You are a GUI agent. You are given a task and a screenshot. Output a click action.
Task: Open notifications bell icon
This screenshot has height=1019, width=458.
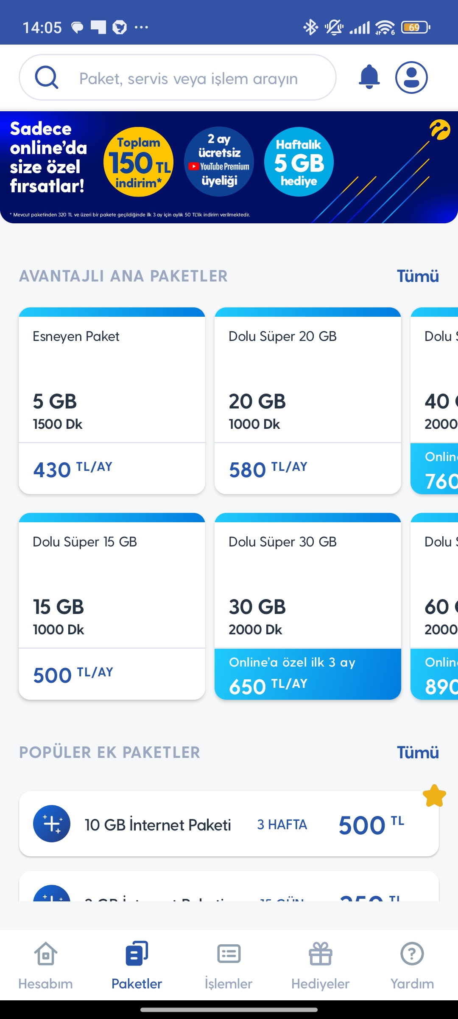point(369,77)
